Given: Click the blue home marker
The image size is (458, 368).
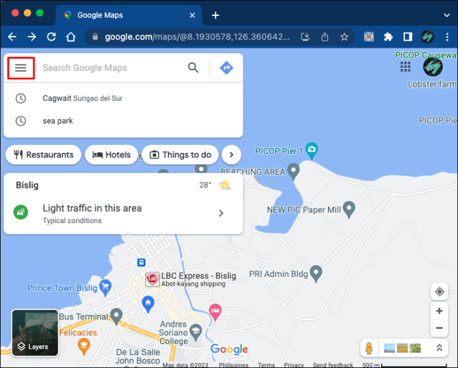Looking at the screenshot, I should (x=148, y=304).
